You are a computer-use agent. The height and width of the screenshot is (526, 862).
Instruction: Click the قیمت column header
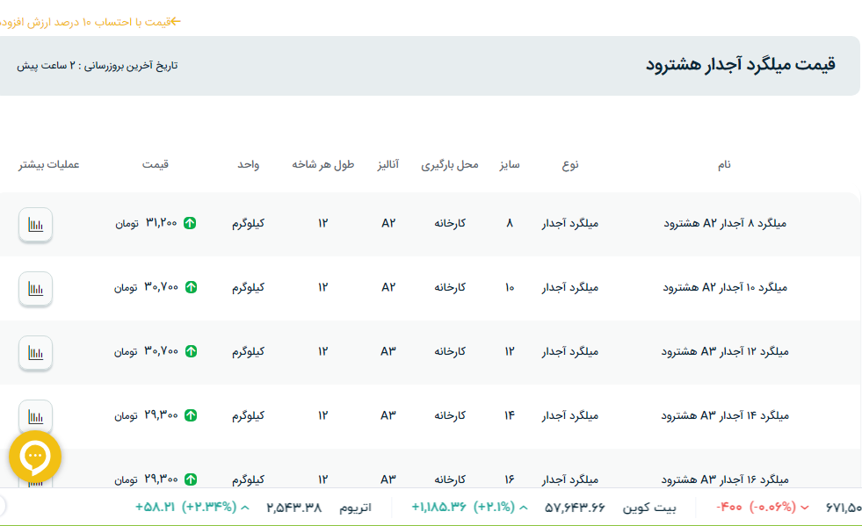[x=156, y=164]
